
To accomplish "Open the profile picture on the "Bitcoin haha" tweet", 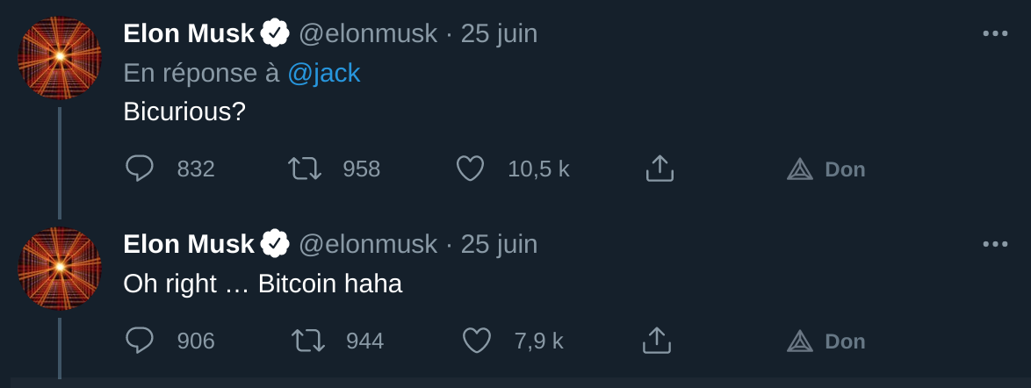I will pos(60,268).
